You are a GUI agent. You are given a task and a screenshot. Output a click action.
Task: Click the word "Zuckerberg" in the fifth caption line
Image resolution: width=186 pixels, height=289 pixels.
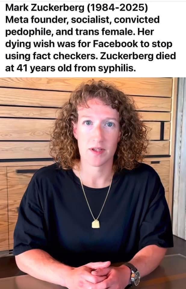pyautogui.click(x=127, y=56)
